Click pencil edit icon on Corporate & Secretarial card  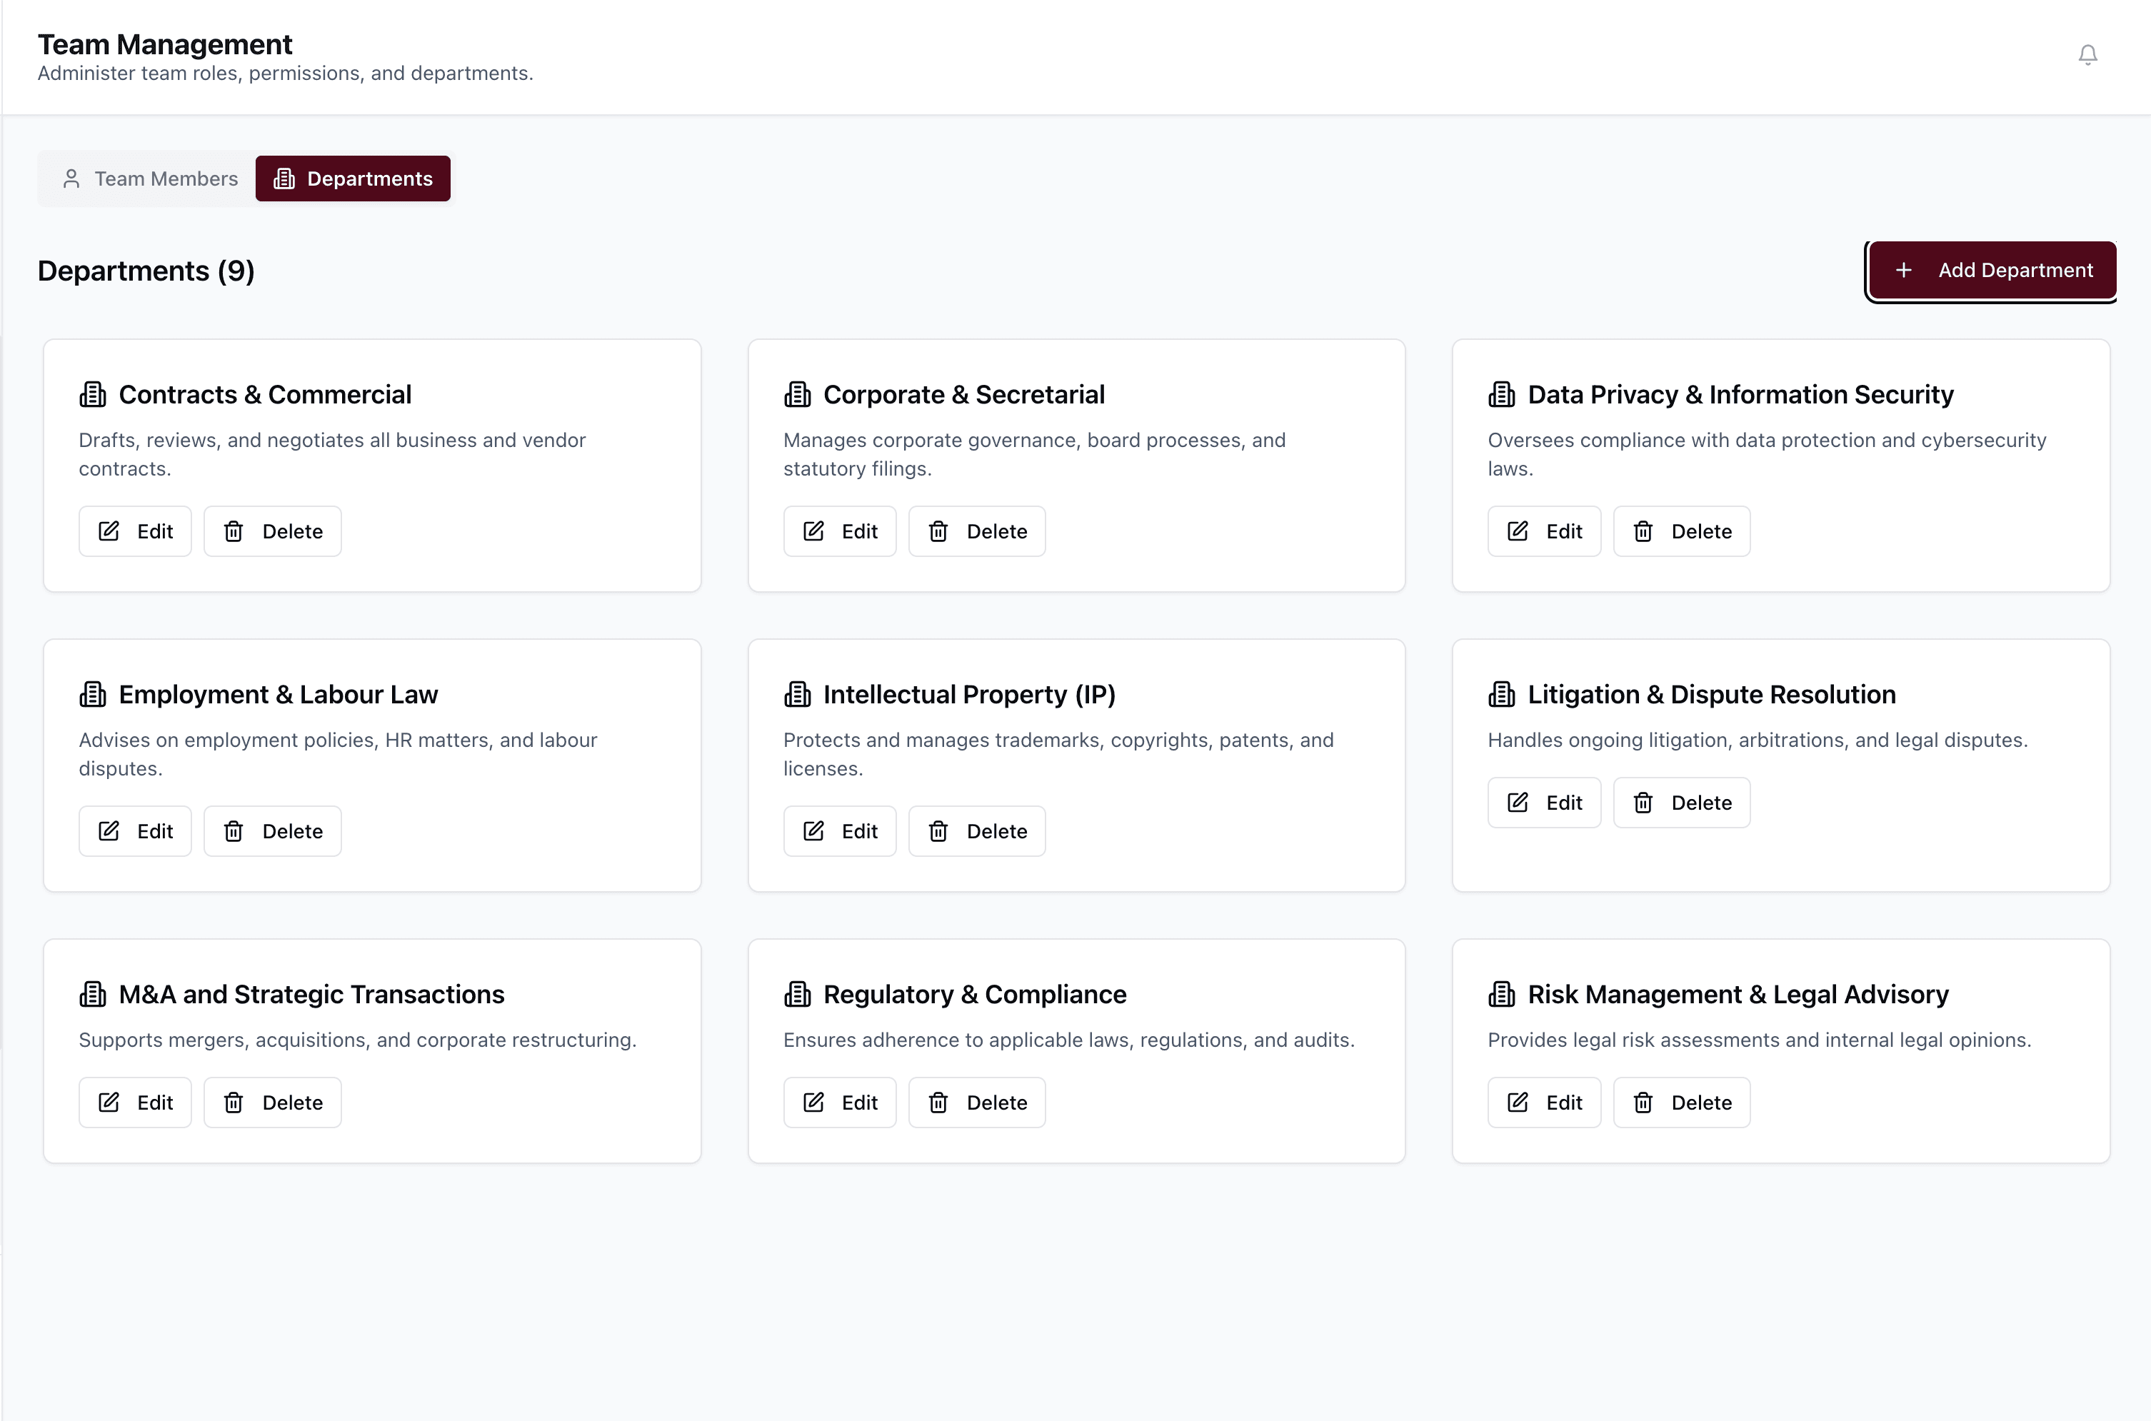pos(813,531)
